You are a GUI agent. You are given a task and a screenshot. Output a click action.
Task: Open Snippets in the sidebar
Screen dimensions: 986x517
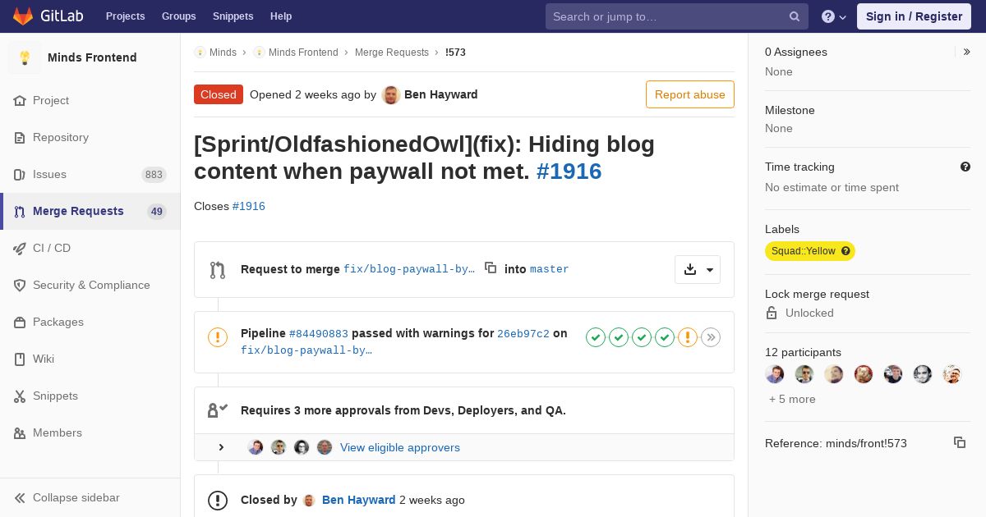[x=90, y=396]
